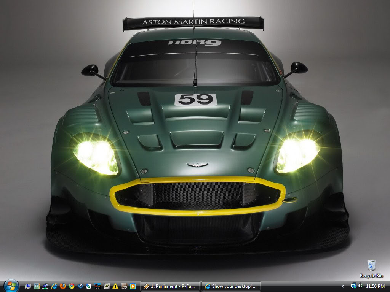Open the red and dark game icon in quick launch

98,286
